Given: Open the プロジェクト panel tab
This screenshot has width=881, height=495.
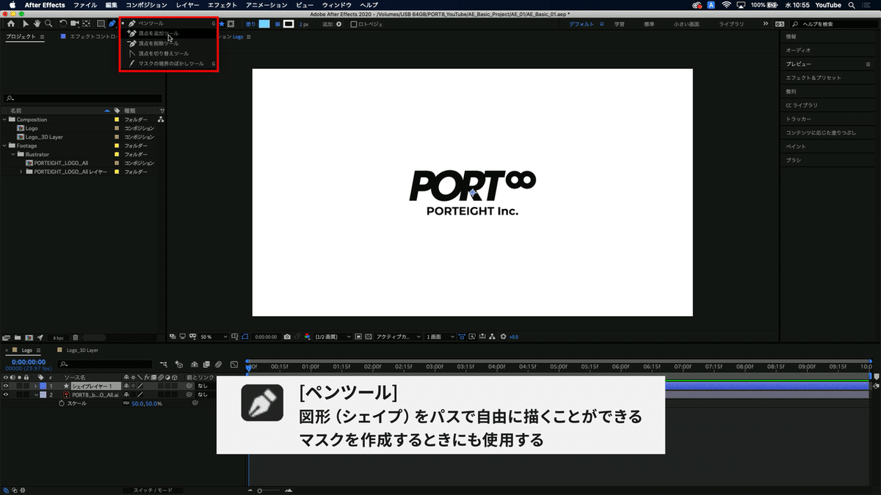Looking at the screenshot, I should [21, 36].
